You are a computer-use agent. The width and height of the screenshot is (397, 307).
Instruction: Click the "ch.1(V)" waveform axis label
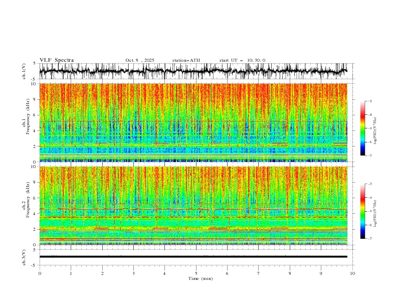(24, 71)
